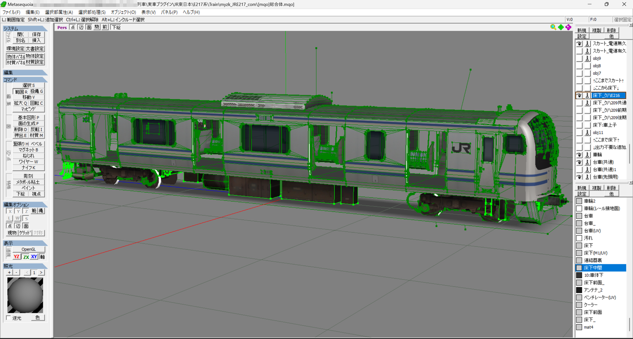Select the YZ view plane button
Screen dimensions: 633x339
coord(17,257)
